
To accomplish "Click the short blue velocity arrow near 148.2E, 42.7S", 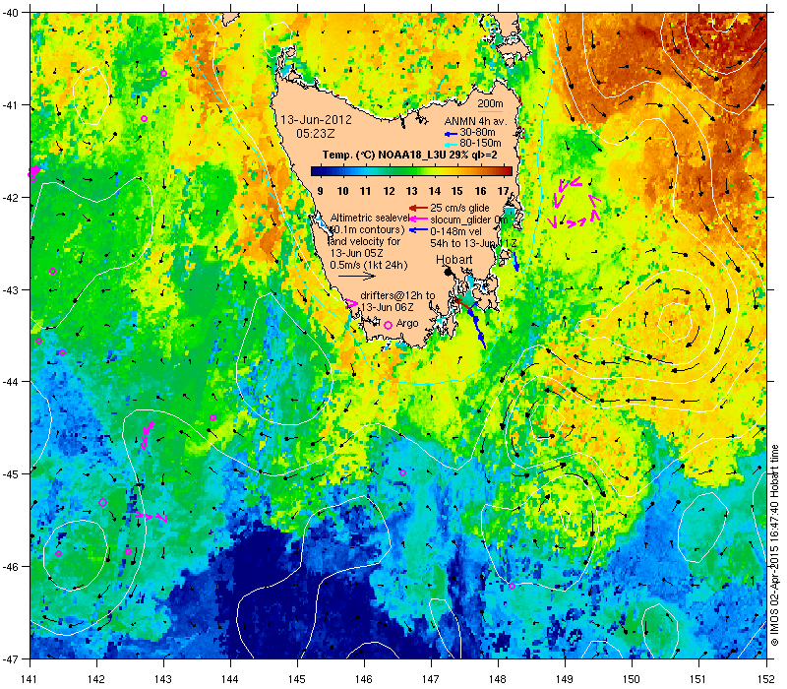I will (x=515, y=262).
